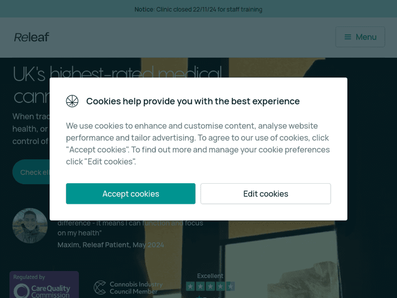Expand the Menu label in the header
This screenshot has height=298, width=397.
tap(366, 37)
